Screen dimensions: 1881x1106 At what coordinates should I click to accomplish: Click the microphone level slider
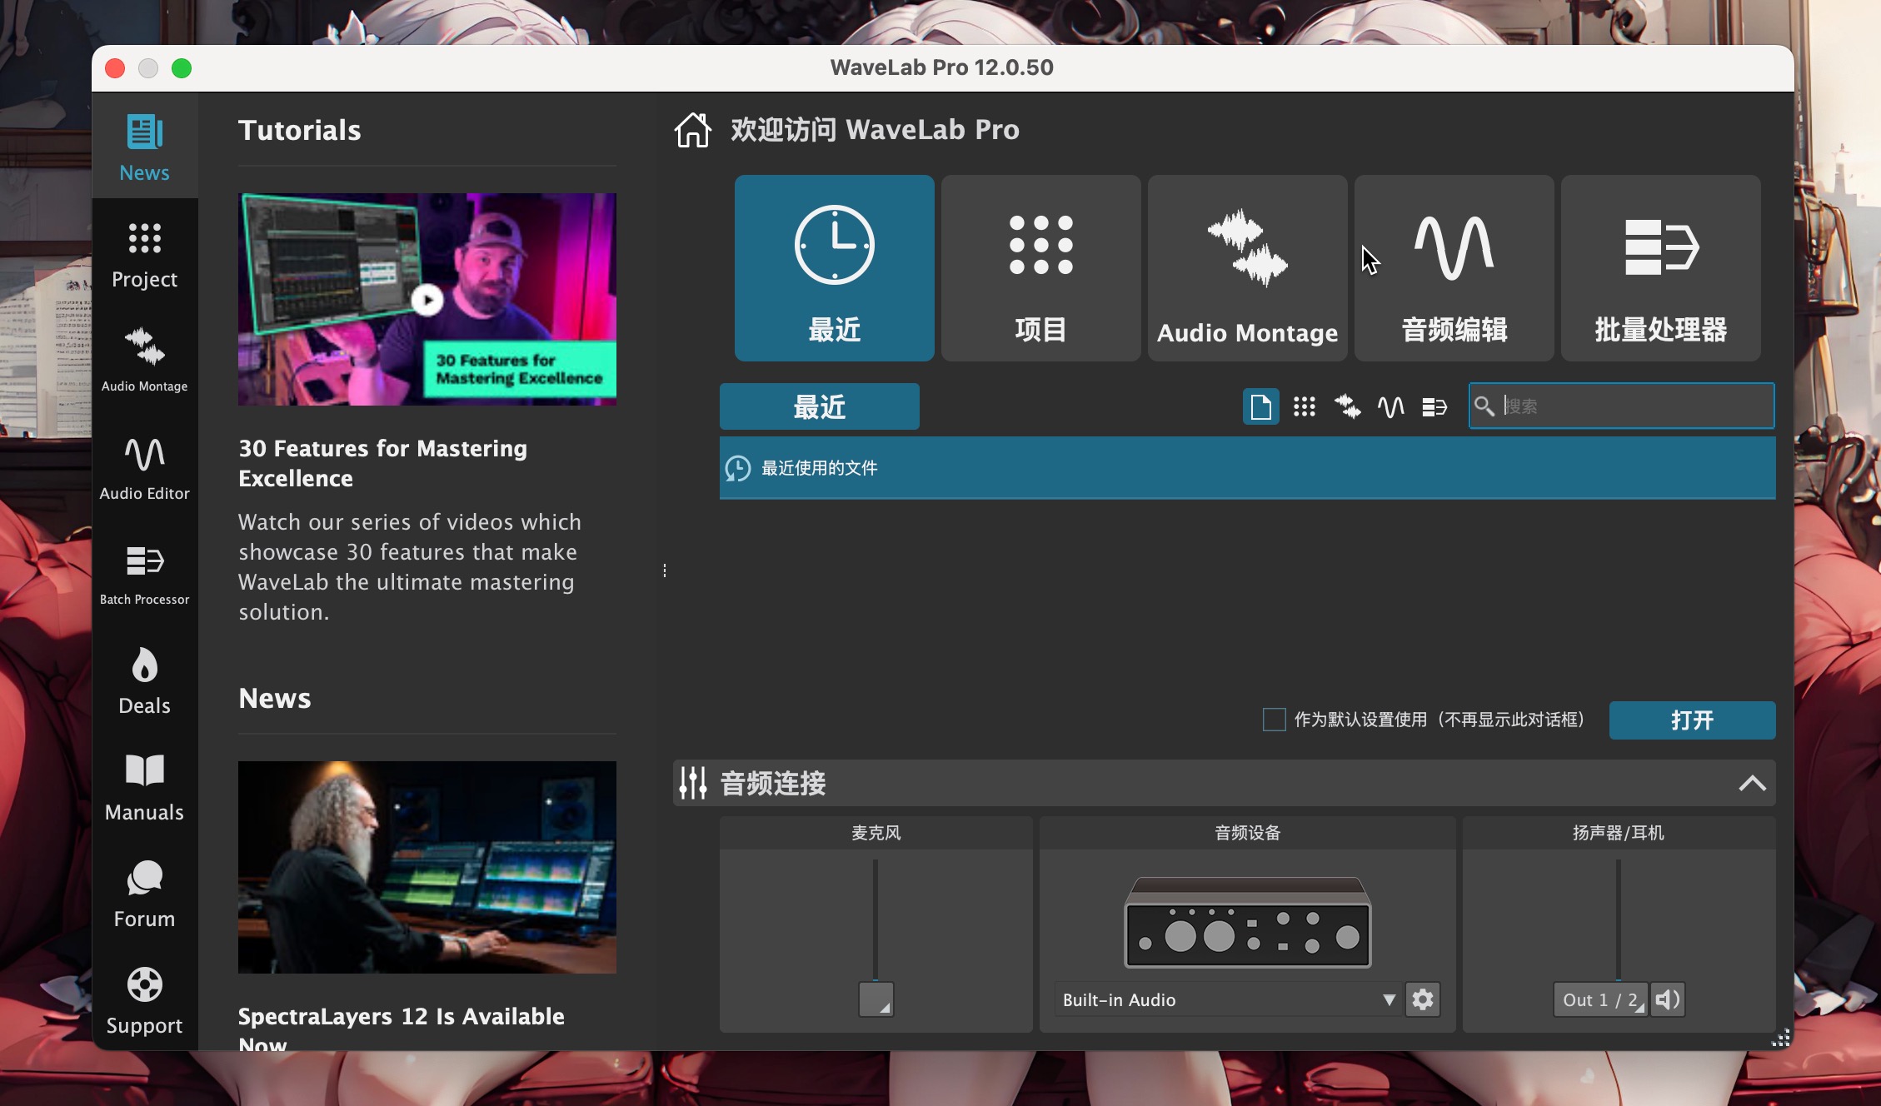(876, 919)
